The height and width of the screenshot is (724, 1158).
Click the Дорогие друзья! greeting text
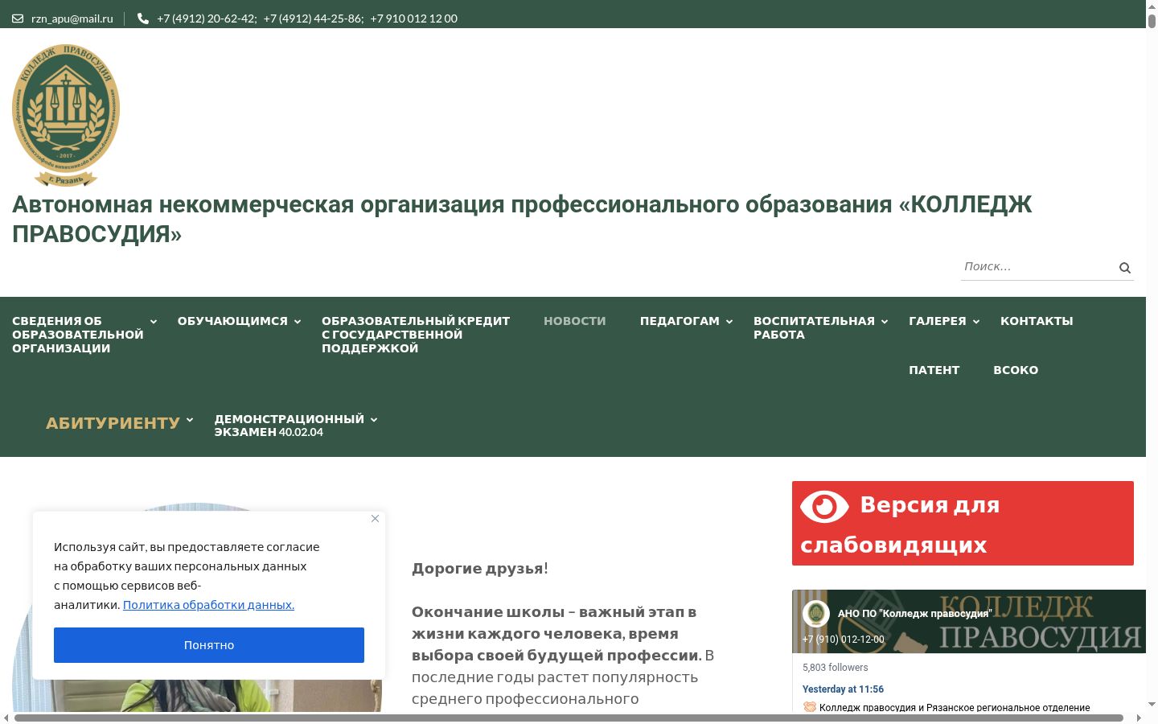point(480,569)
